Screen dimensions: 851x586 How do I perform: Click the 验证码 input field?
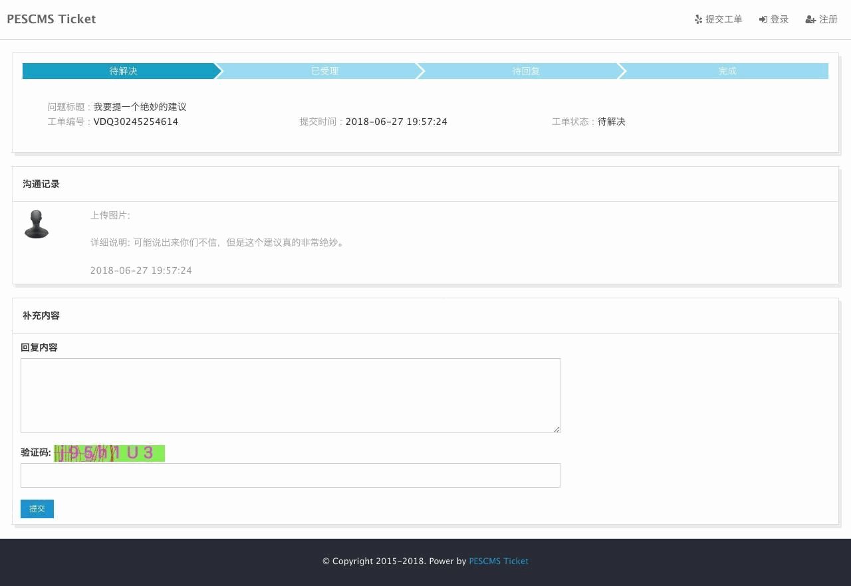[290, 476]
